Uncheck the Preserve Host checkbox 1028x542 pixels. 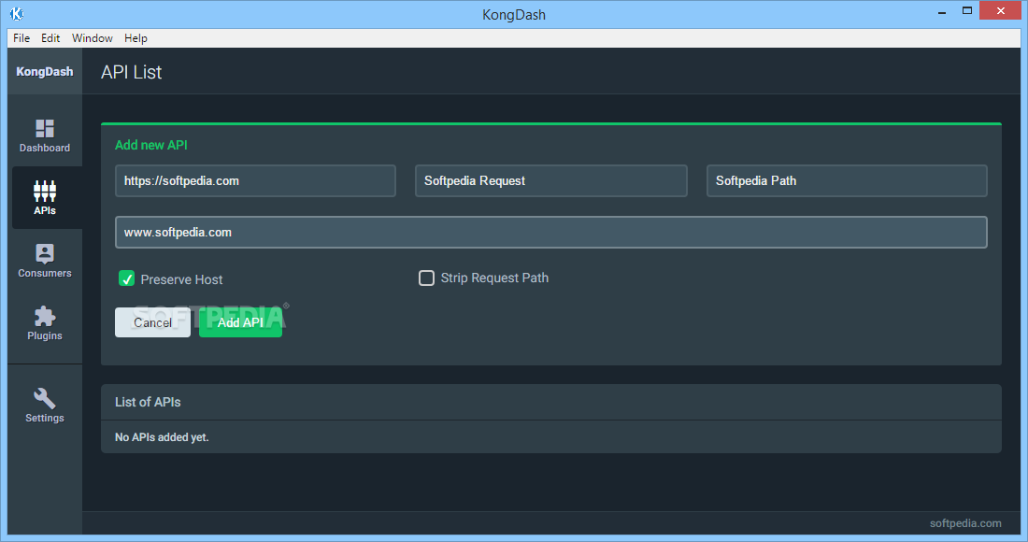pos(126,278)
